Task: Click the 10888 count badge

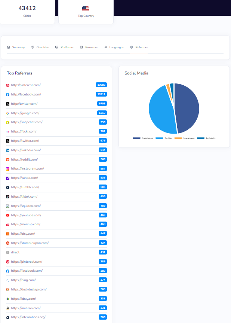Action: coord(101,85)
